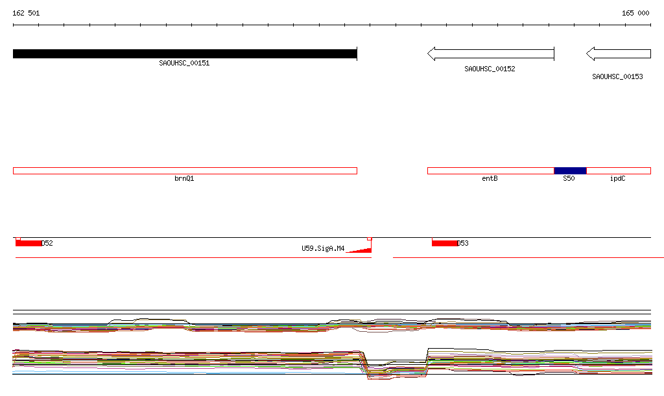Click the entB gene name label
664x396 pixels.
[490, 178]
